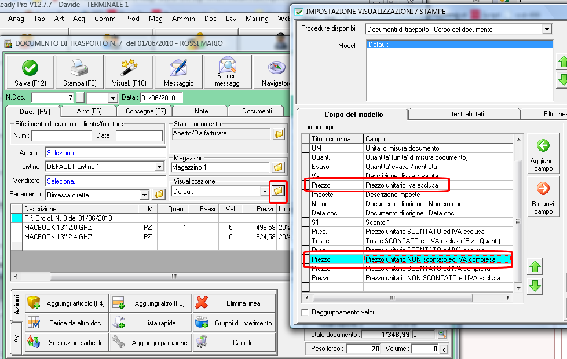Image resolution: width=567 pixels, height=359 pixels.
Task: Toggle row checkbox for Quant. field
Action: pos(306,157)
